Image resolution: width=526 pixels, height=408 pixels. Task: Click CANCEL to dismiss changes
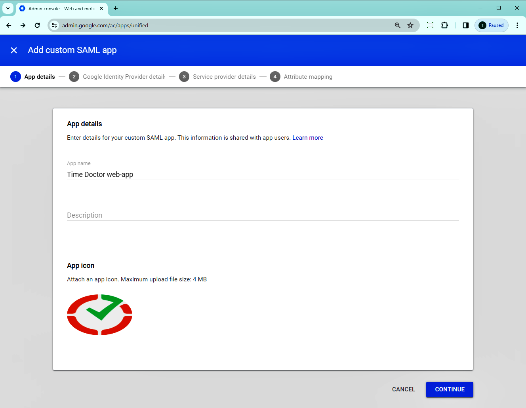point(403,389)
